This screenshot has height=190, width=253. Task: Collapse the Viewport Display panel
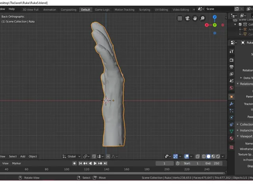tap(238, 136)
